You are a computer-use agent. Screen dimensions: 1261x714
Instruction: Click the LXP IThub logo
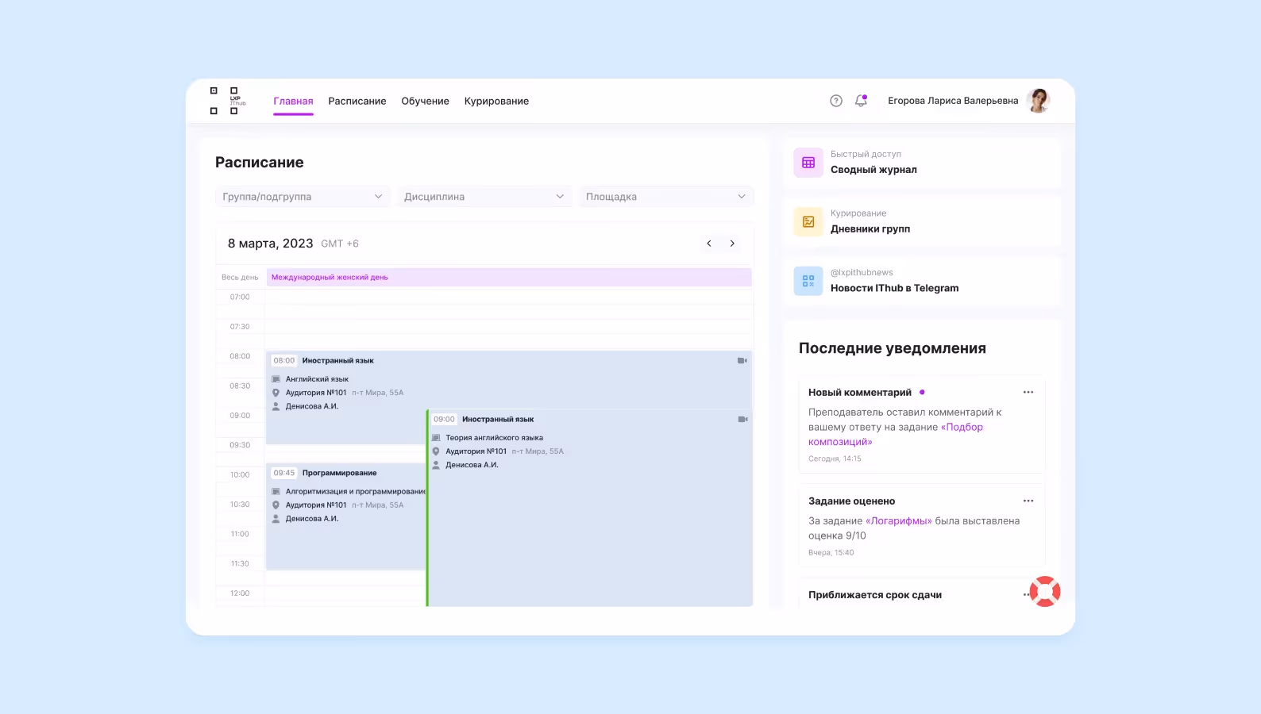(227, 101)
